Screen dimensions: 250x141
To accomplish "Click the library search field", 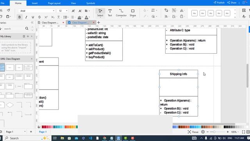I will click(x=14, y=29).
